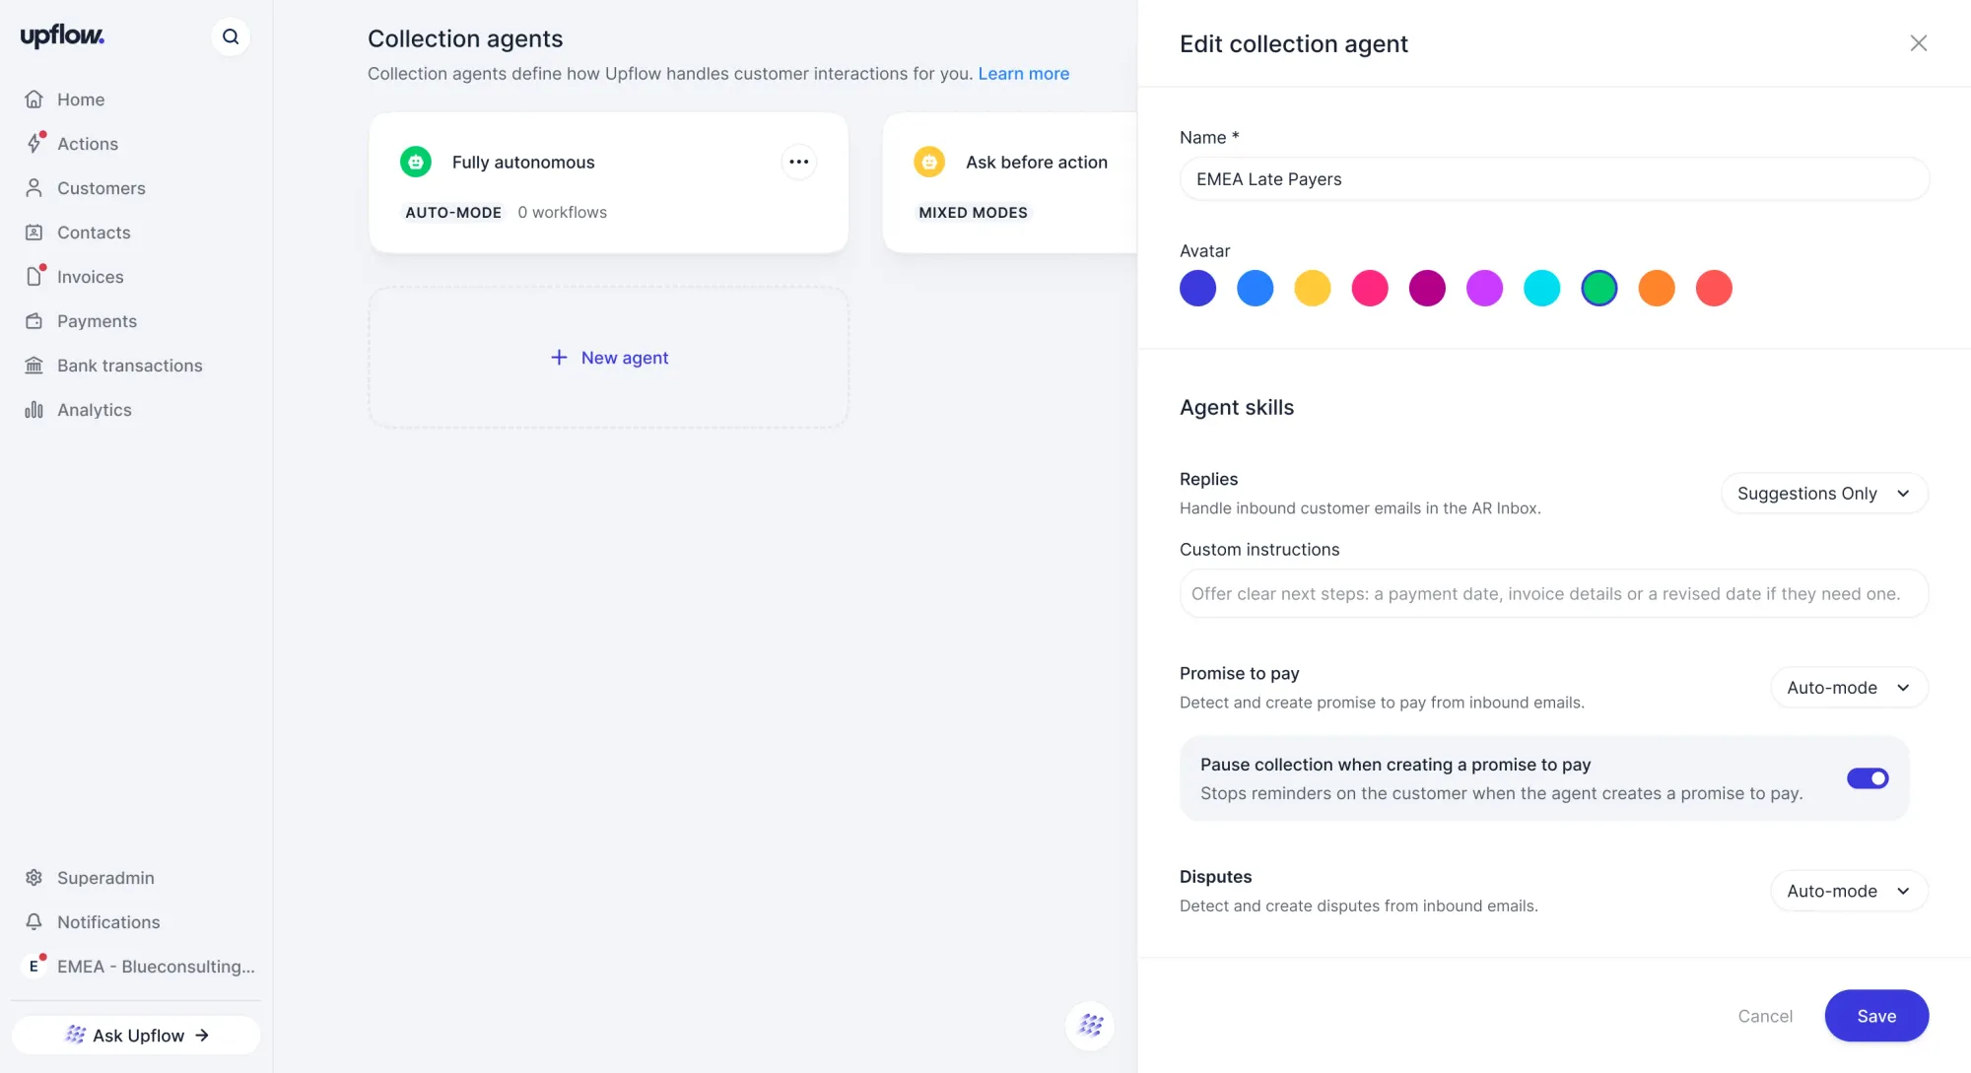Click the yellow Ask before action avatar
Screen dimensions: 1971x1073
[x=929, y=162]
